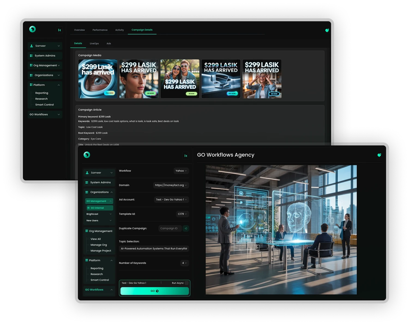Click the Sameer user icon in the front sidebar
Screen dimensions: 409x325
click(87, 173)
